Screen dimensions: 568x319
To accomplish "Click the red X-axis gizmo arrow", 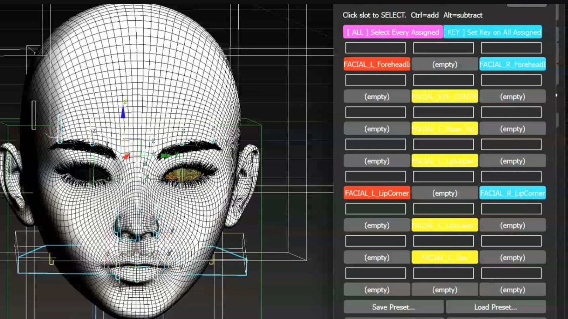I will pyautogui.click(x=126, y=156).
